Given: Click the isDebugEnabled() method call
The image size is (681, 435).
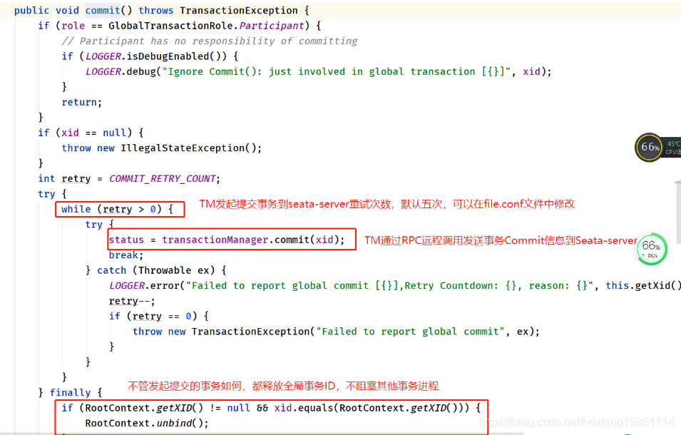Looking at the screenshot, I should pyautogui.click(x=176, y=56).
